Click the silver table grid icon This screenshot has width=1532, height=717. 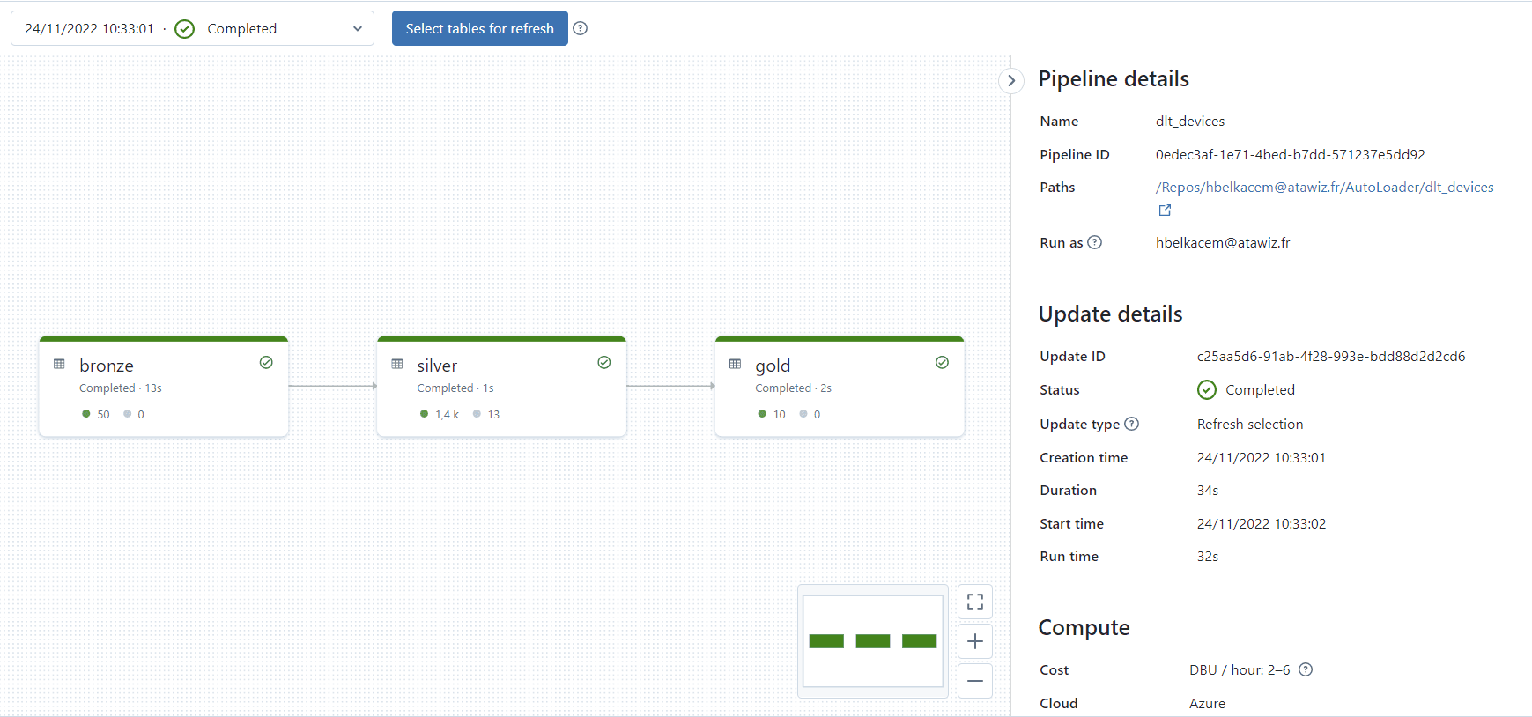tap(397, 364)
